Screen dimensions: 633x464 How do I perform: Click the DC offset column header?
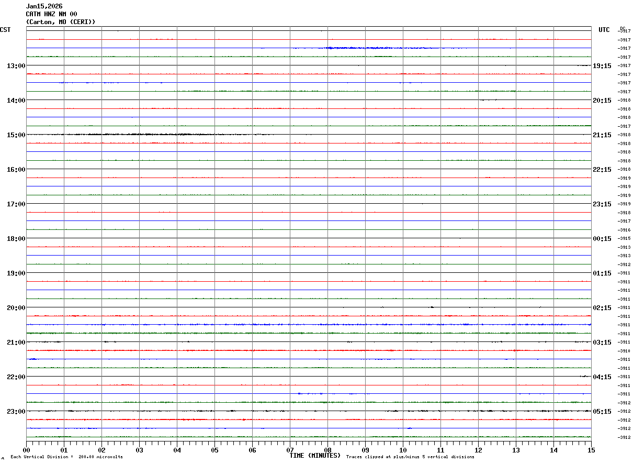click(x=623, y=28)
